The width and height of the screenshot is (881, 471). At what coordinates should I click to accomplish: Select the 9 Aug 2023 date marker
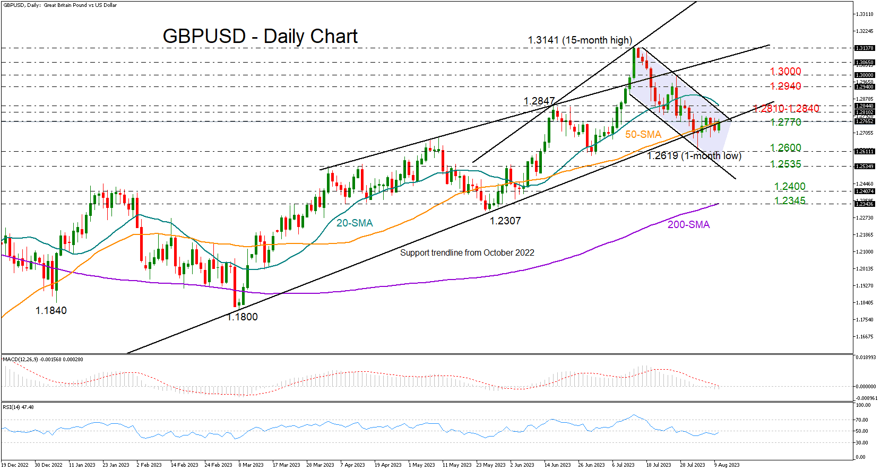[727, 465]
